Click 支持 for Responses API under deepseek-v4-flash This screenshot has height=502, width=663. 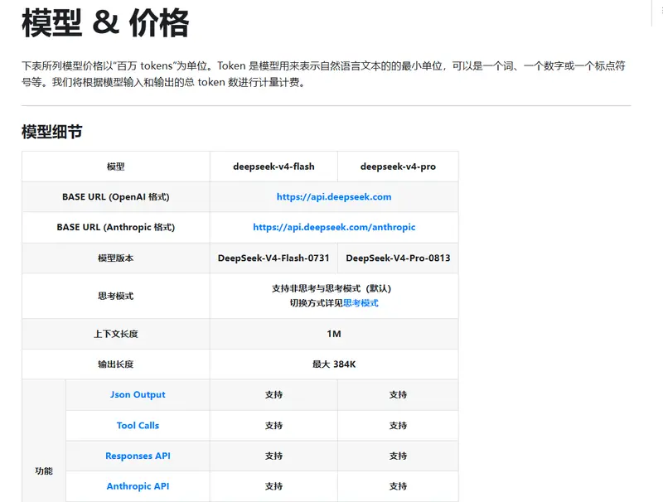[x=273, y=456]
